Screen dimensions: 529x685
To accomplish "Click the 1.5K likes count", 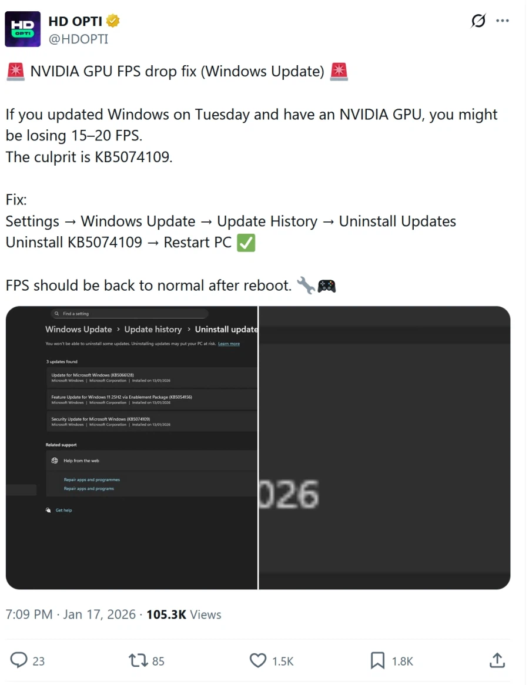I will pos(283,661).
